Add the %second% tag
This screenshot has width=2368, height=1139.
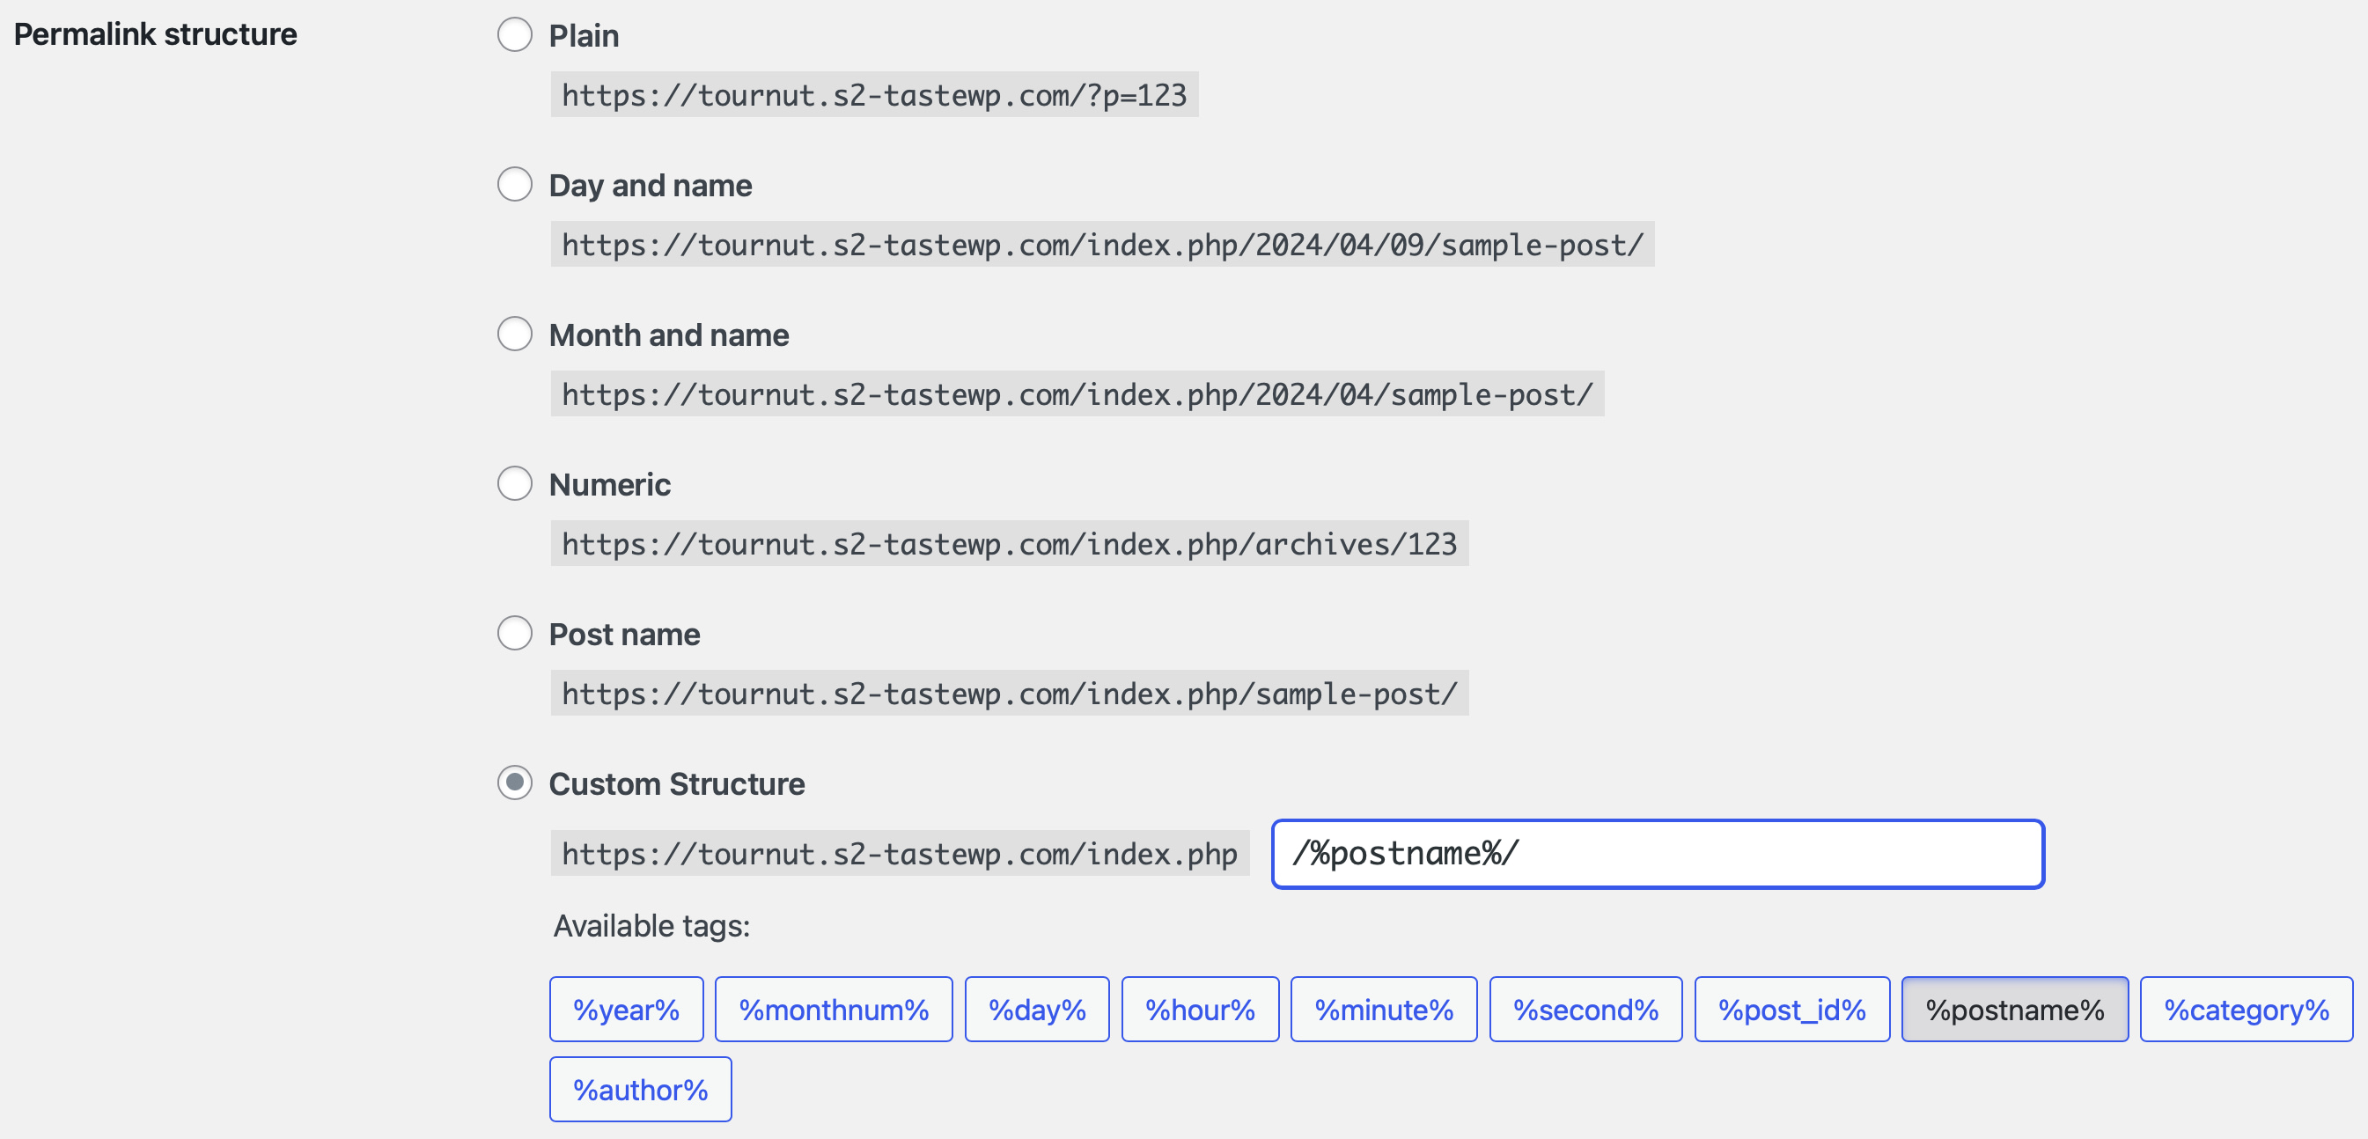[x=1585, y=1009]
